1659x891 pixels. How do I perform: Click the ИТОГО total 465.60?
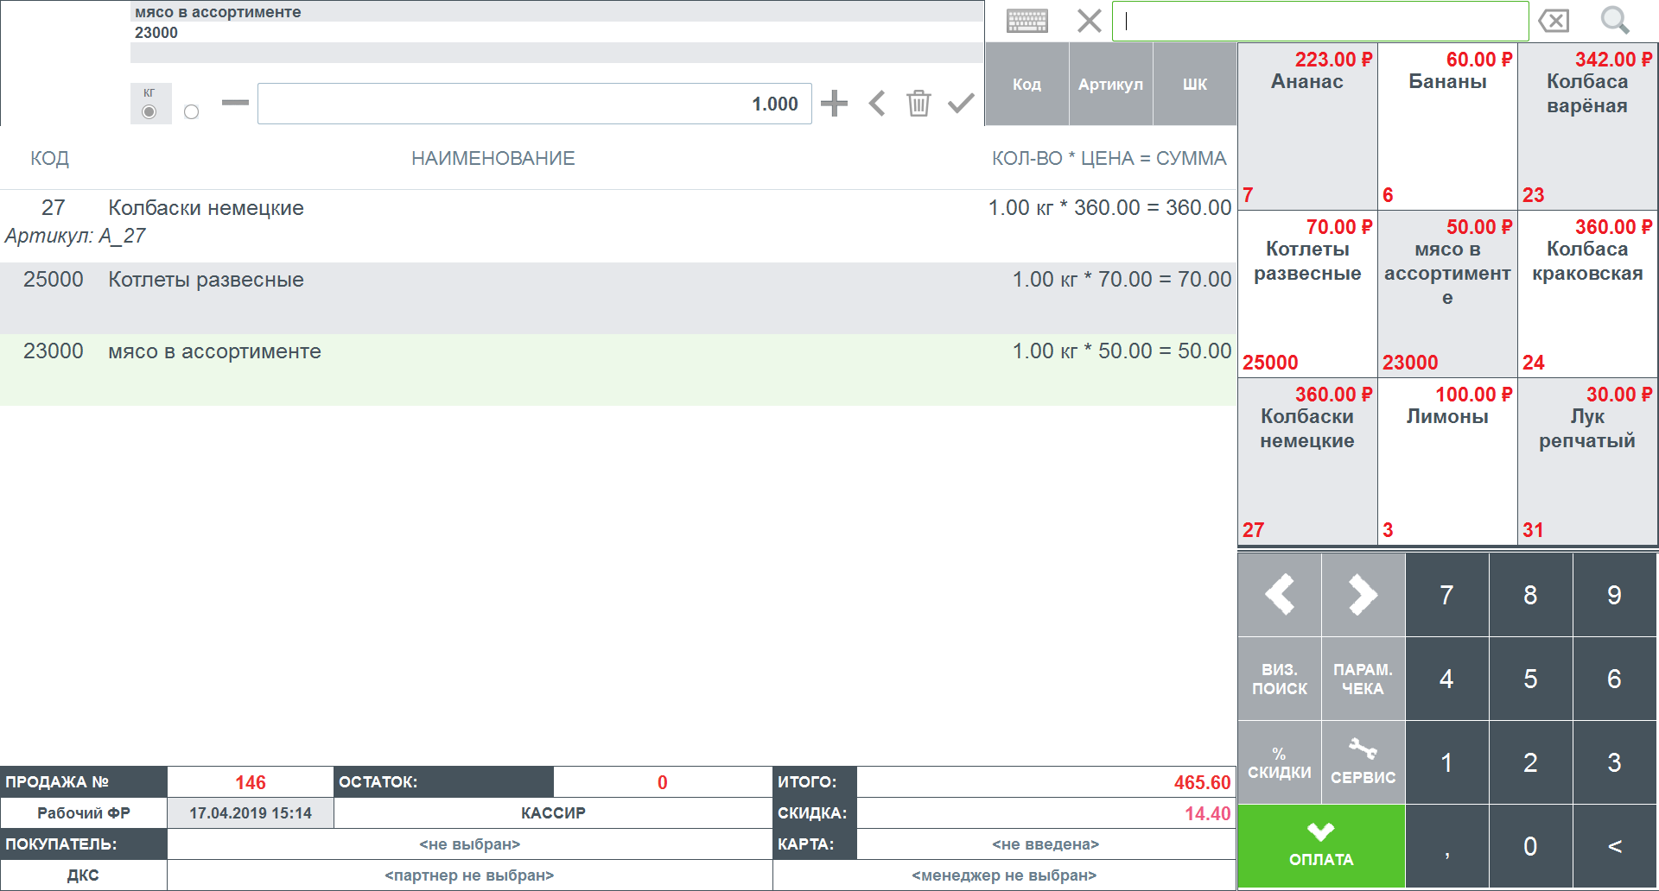(1046, 782)
